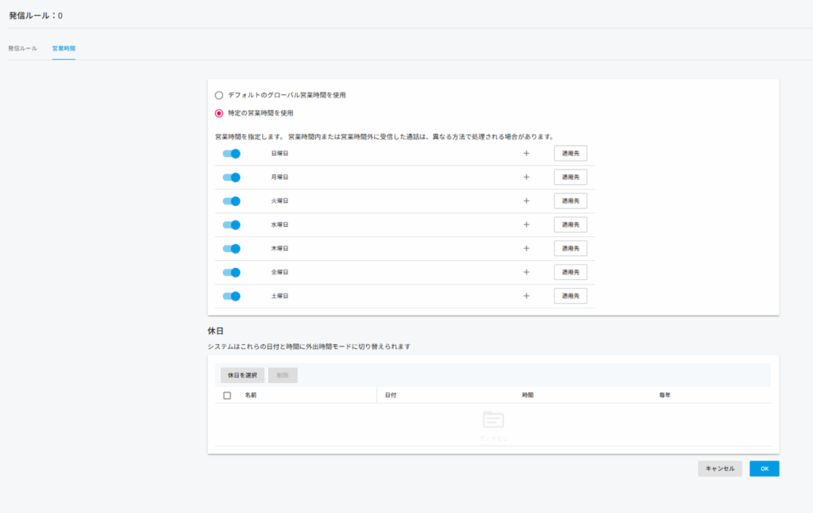Image resolution: width=813 pixels, height=513 pixels.
Task: Open the 営業時間 tab
Action: (64, 48)
